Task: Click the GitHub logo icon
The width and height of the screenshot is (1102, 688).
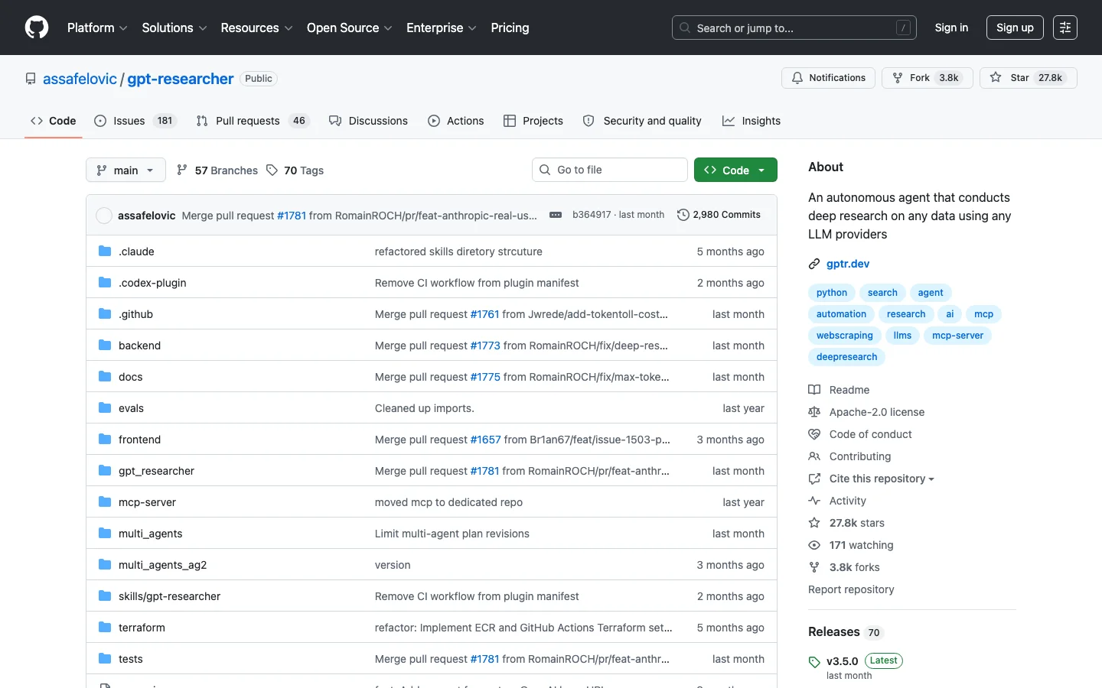Action: 37,28
